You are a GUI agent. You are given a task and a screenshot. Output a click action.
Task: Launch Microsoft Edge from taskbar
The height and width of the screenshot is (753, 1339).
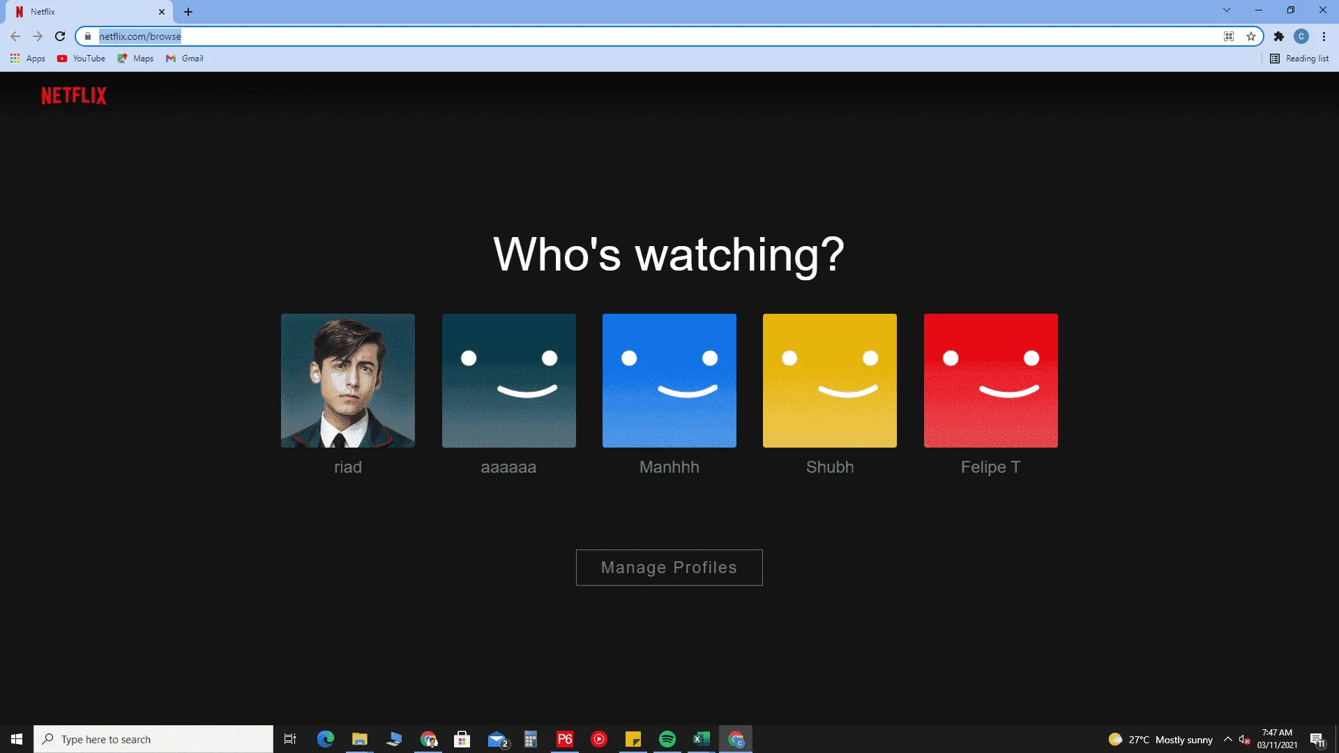[x=326, y=739]
